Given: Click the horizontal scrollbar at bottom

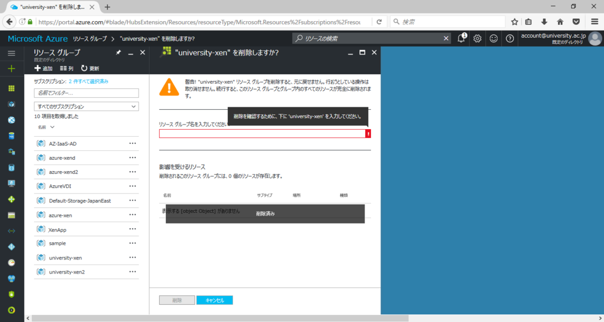Looking at the screenshot, I should (x=220, y=318).
